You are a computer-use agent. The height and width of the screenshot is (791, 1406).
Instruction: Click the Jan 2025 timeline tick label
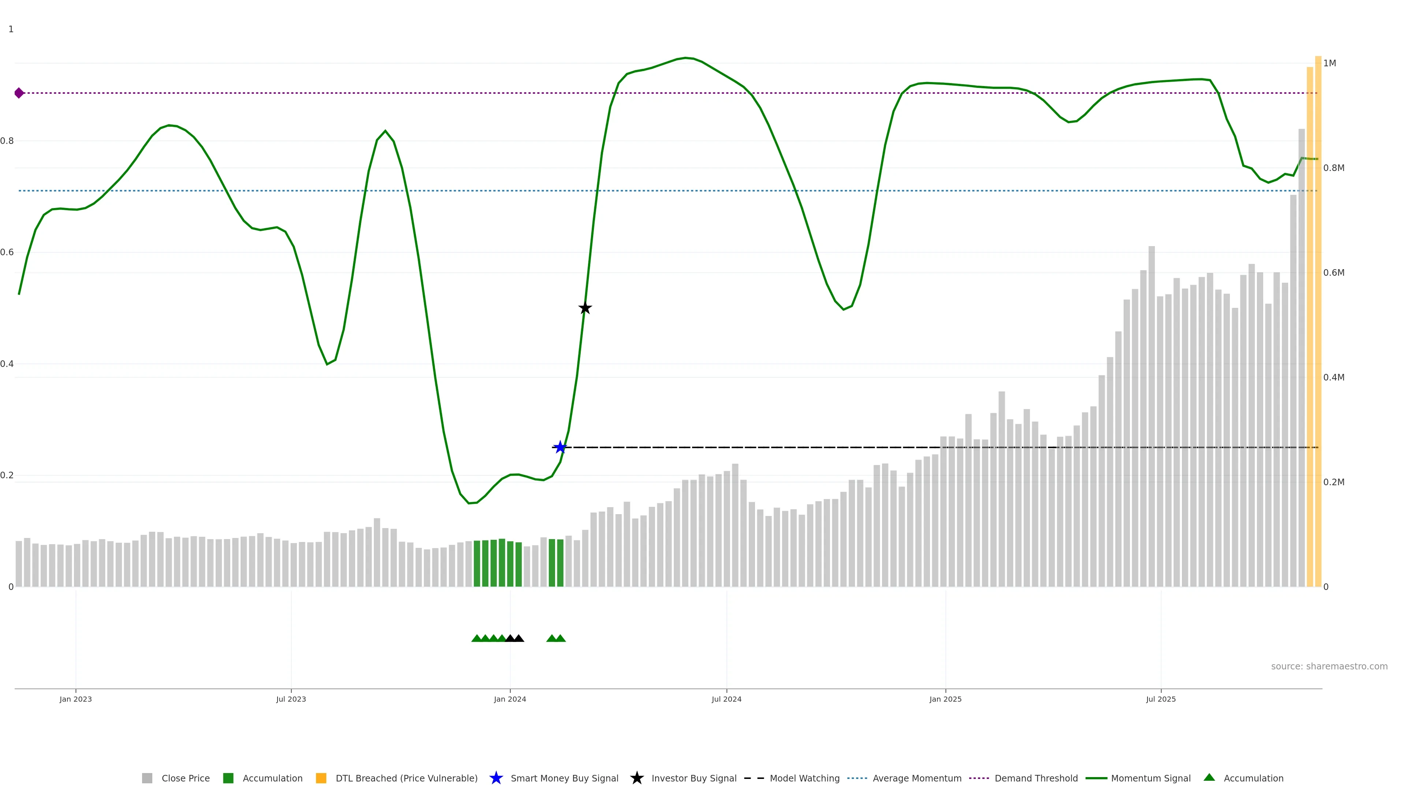945,699
